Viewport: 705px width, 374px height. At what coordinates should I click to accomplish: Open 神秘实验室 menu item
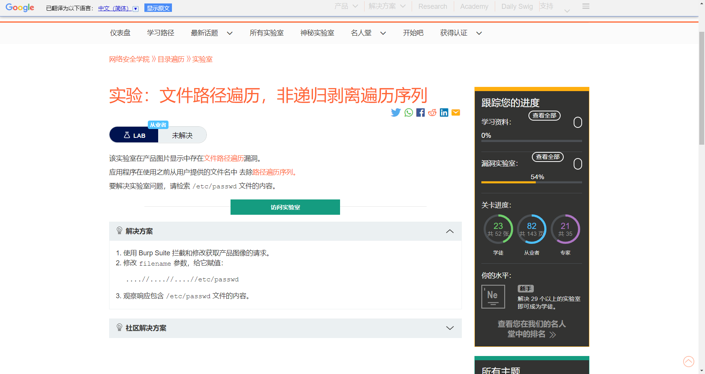(317, 33)
